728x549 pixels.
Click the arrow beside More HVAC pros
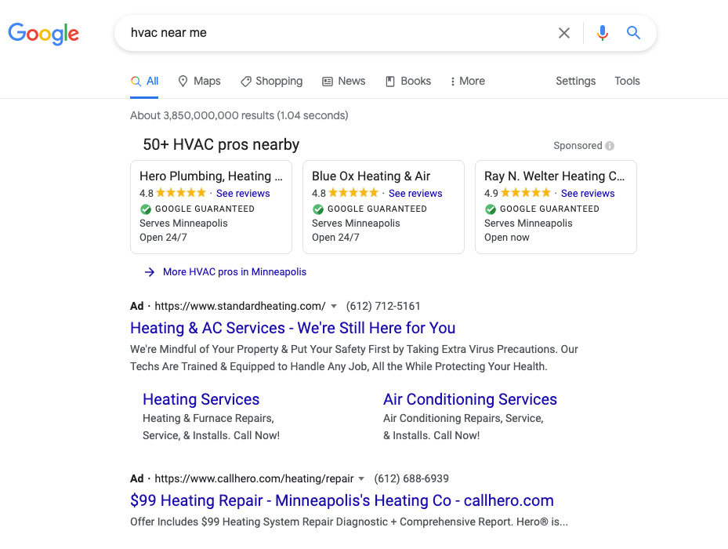pyautogui.click(x=149, y=271)
